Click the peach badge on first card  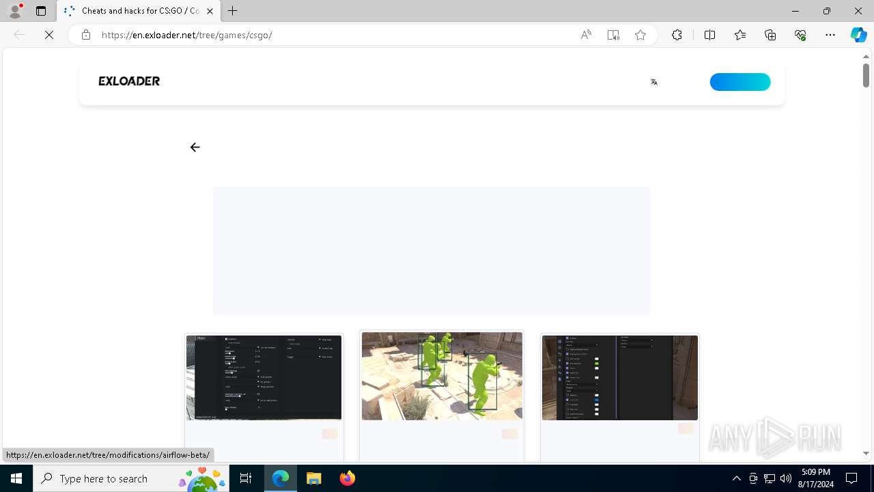(330, 434)
